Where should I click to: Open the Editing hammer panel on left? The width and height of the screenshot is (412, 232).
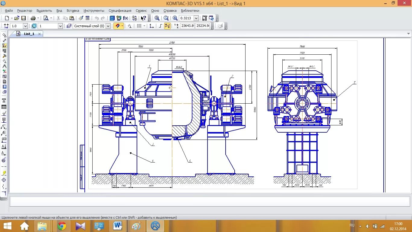(4, 56)
